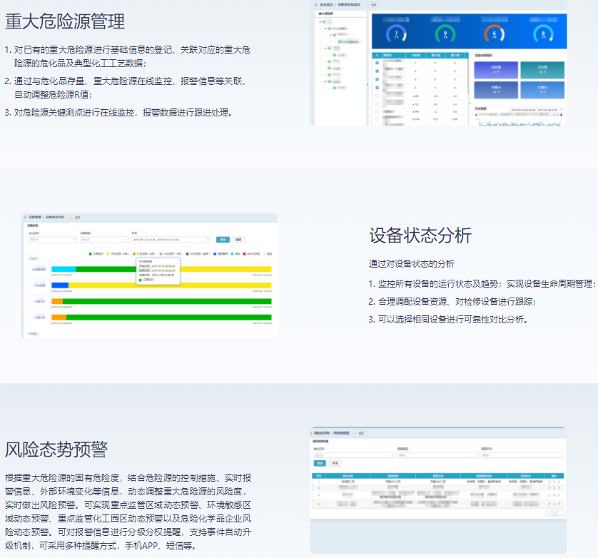Screen dimensions: 598x558
Task: Open the purple 待处置 alarm card
Action: (496, 70)
